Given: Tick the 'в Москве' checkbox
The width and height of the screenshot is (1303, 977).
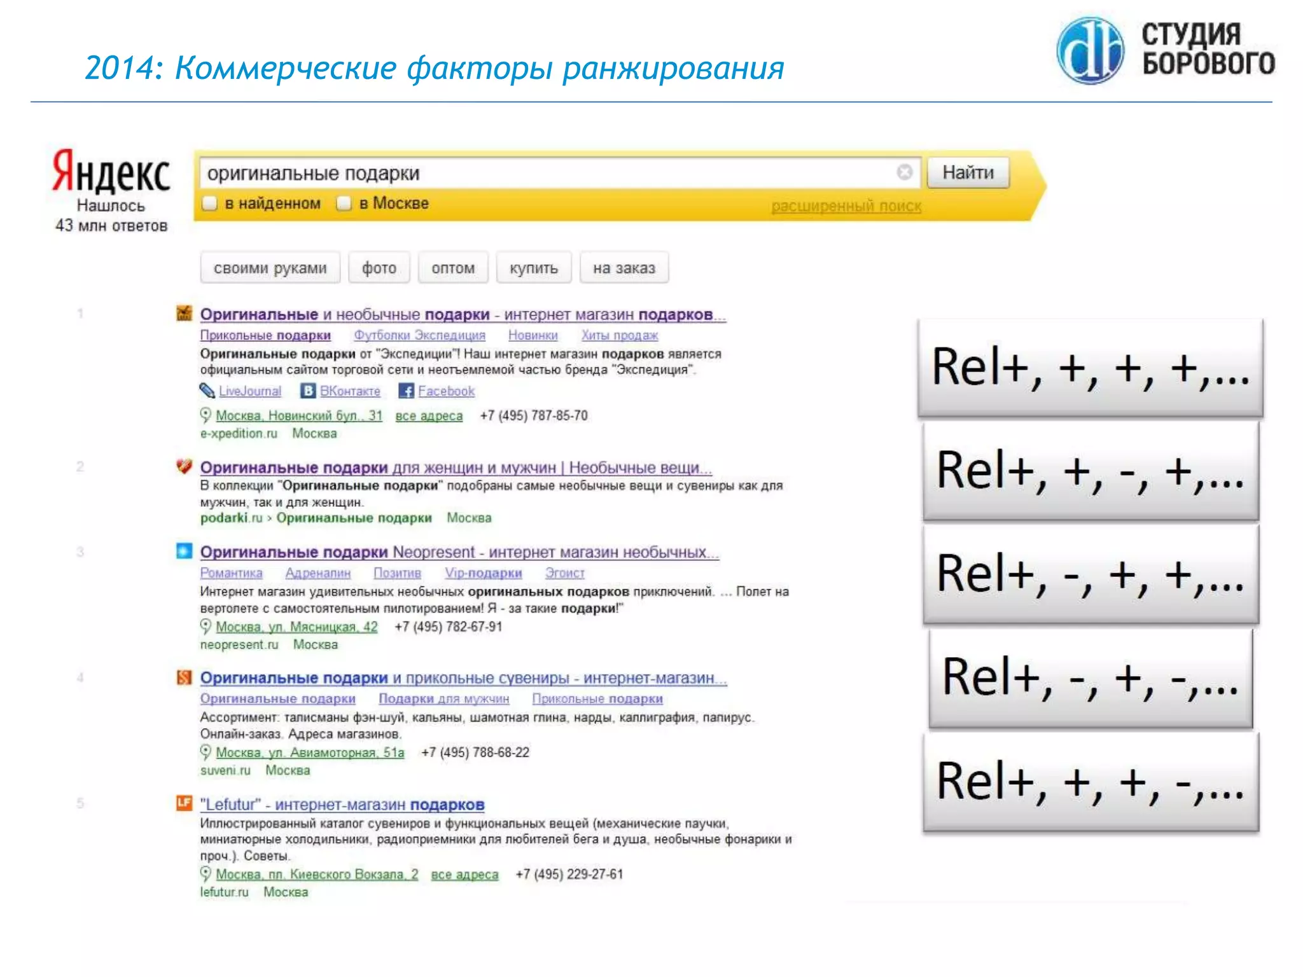Looking at the screenshot, I should point(344,204).
